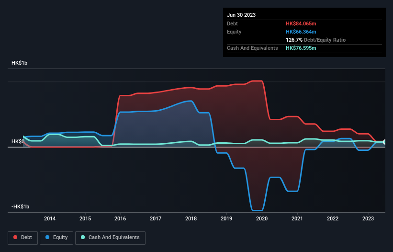The height and width of the screenshot is (252, 393).
Task: Click the HK$76.595m cash value
Action: coord(301,48)
